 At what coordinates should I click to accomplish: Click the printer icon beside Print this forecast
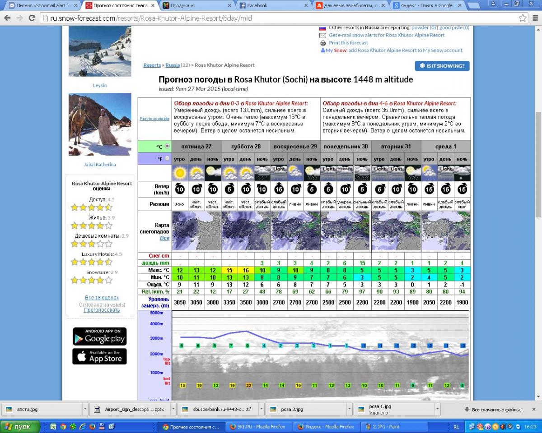[323, 43]
